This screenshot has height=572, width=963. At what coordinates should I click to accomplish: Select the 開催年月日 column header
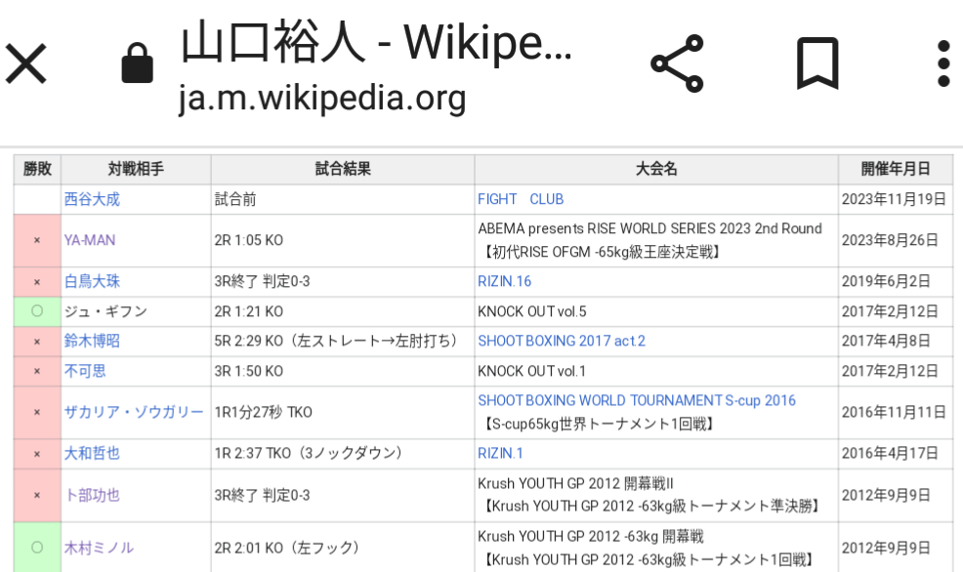[x=896, y=170]
